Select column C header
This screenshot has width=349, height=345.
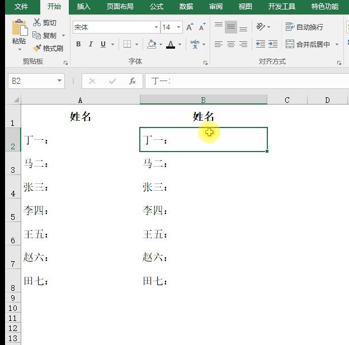click(x=287, y=100)
